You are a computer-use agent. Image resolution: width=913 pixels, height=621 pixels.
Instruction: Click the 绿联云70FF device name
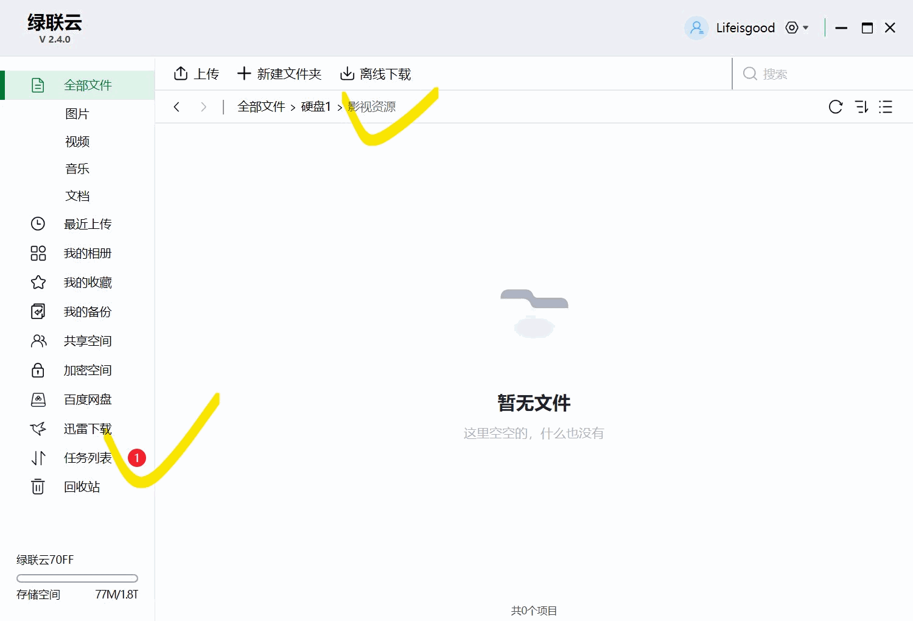[45, 560]
